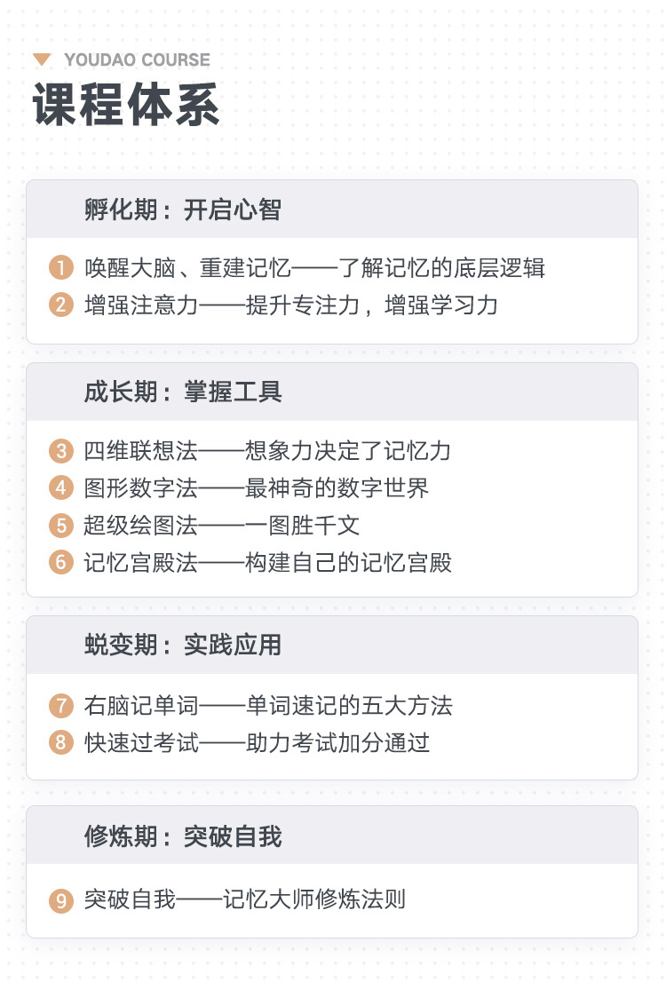
Task: Select the 修炼期：突破自我 section header
Action: 332,836
